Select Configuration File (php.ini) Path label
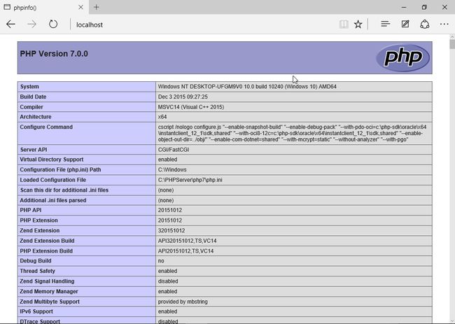Image resolution: width=455 pixels, height=324 pixels. (x=60, y=169)
